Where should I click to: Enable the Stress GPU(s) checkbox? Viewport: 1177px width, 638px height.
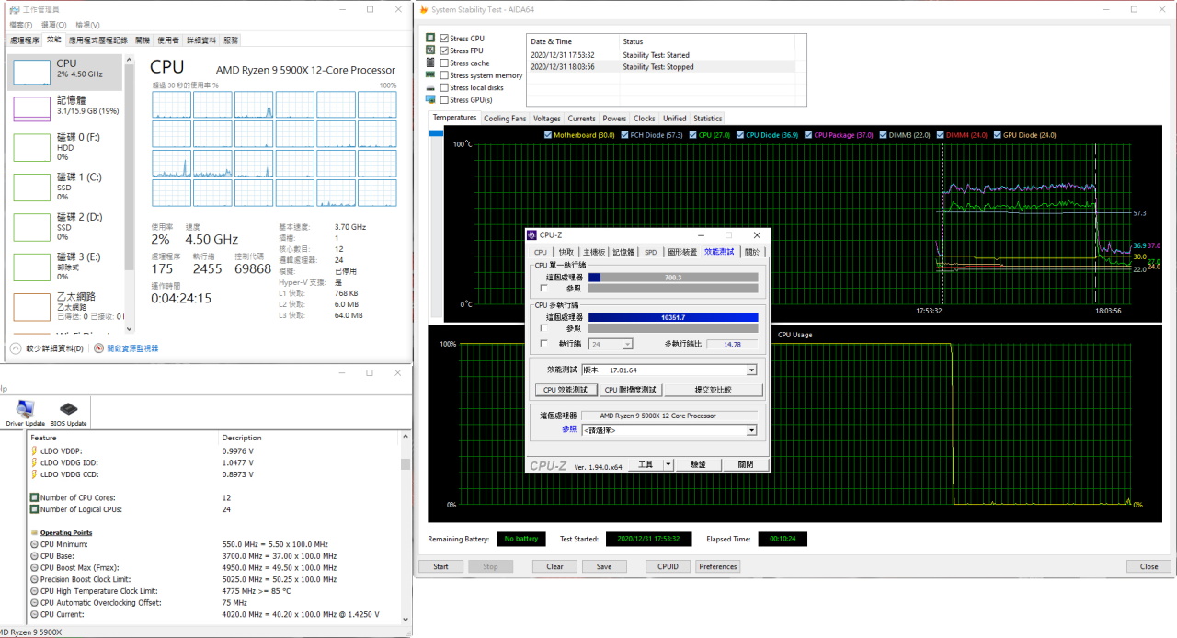tap(444, 99)
